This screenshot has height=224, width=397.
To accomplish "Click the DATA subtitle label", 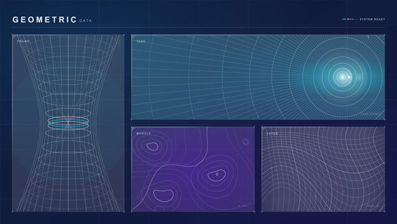I will pyautogui.click(x=86, y=21).
